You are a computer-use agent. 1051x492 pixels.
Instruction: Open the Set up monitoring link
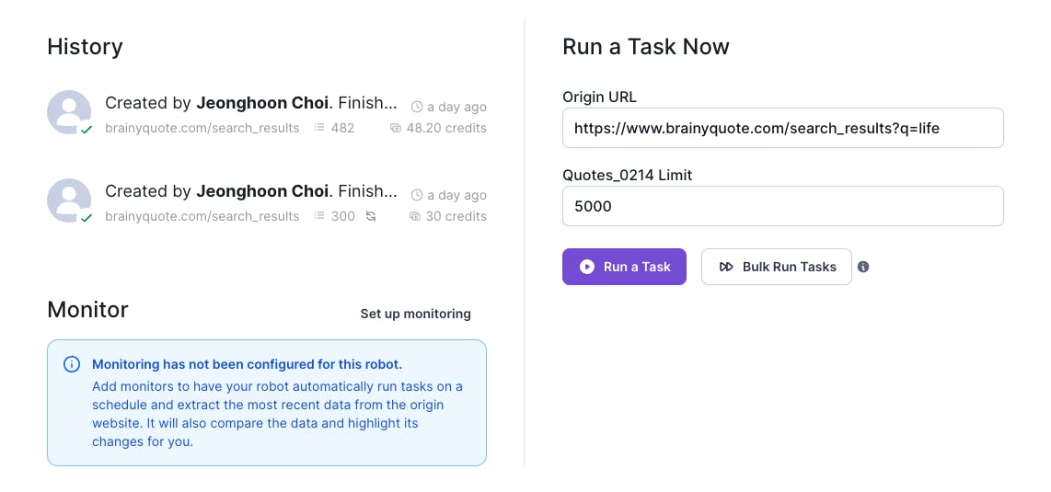(x=415, y=314)
